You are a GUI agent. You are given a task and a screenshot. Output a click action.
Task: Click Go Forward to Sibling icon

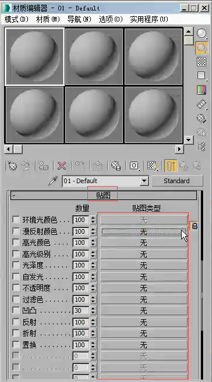click(x=197, y=166)
